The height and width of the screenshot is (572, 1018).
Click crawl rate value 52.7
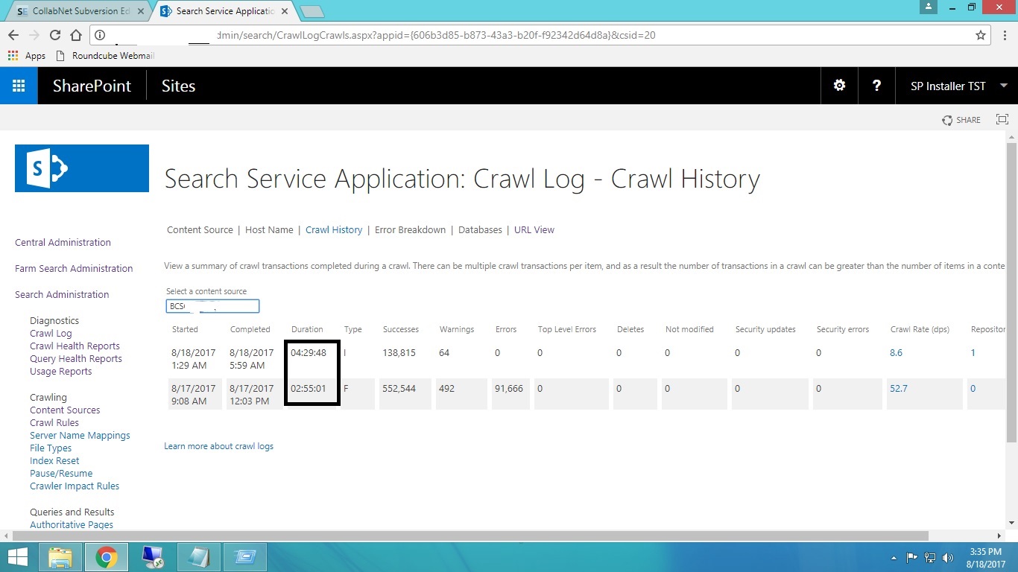click(x=899, y=389)
